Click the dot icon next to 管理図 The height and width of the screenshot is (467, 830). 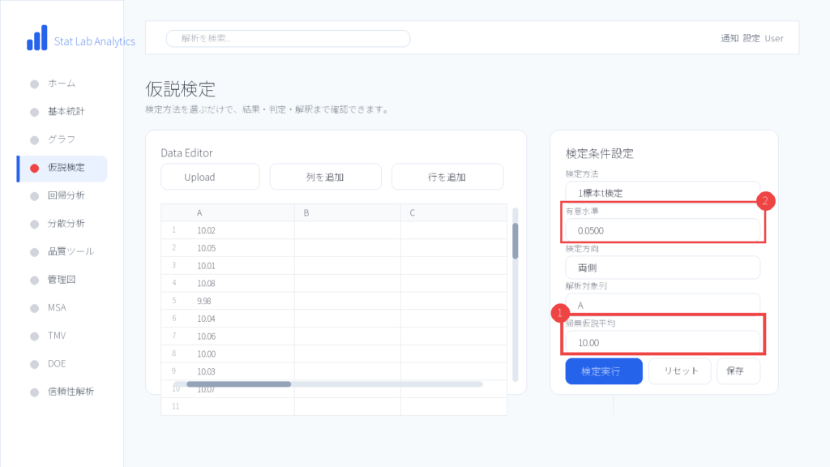pos(34,281)
